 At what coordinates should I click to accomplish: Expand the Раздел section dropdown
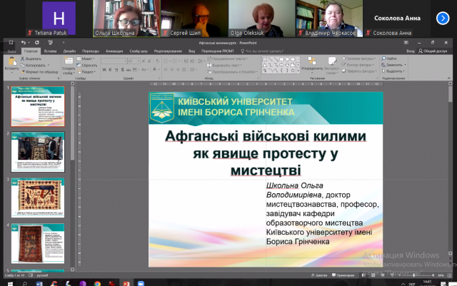[89, 71]
